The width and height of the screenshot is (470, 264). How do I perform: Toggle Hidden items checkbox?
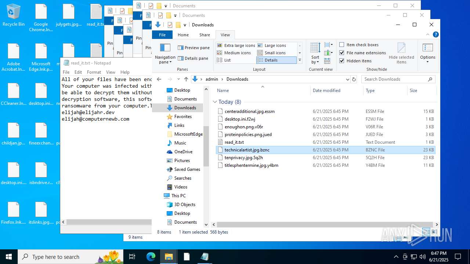coord(355,61)
